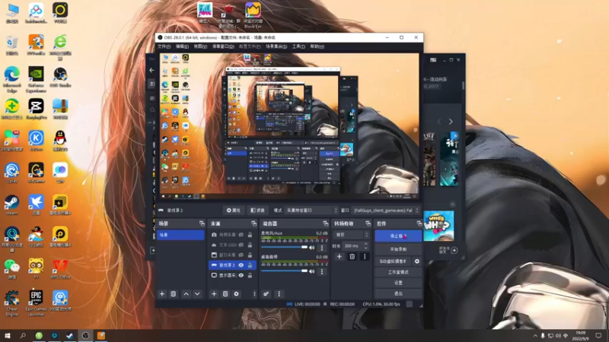Open virtual camera settings gear
Screen dimensions: 609x342
tap(416, 261)
